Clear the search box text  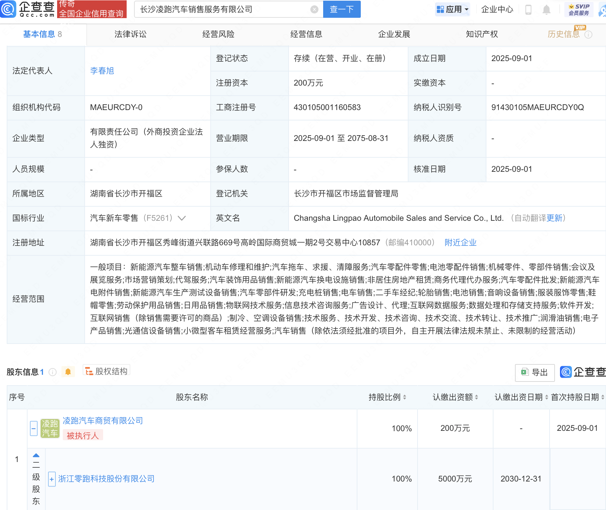(314, 9)
